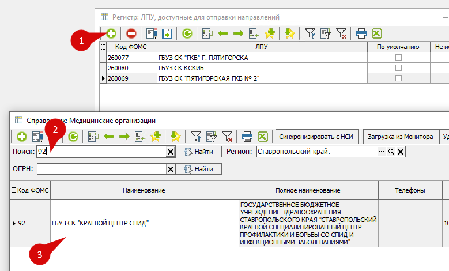This screenshot has width=449, height=271.
Task: Save changes using the floppy disk icon in the ЛПУ register
Action: tap(167, 33)
